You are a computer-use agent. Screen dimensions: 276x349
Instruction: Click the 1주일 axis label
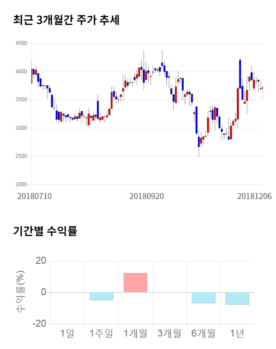pyautogui.click(x=101, y=333)
